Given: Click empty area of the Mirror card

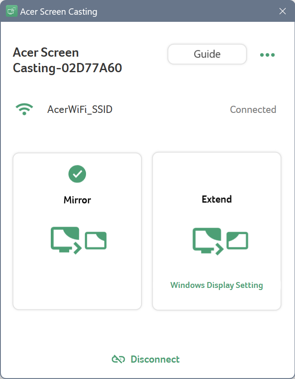Looking at the screenshot, I should pos(77,283).
